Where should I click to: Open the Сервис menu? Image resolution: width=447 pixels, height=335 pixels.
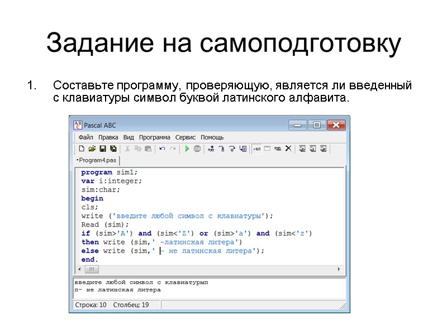pyautogui.click(x=186, y=137)
